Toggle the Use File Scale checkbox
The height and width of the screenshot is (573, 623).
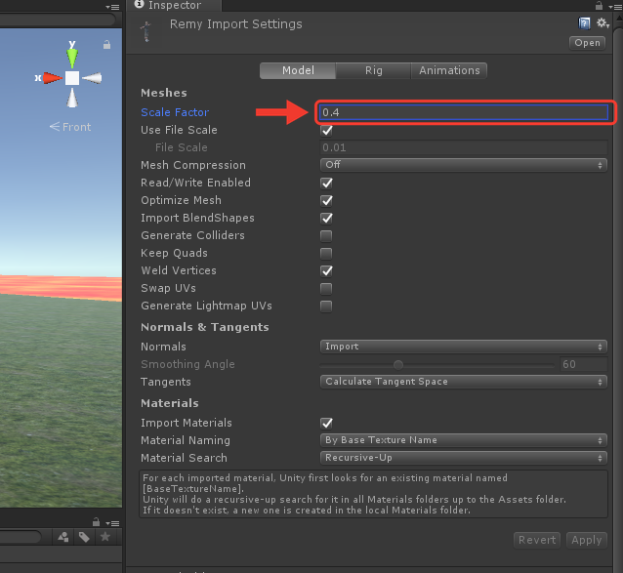pos(326,130)
